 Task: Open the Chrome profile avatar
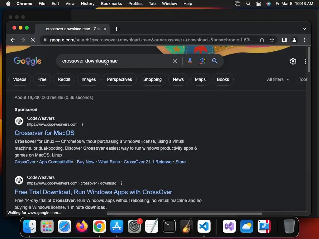tap(294, 40)
